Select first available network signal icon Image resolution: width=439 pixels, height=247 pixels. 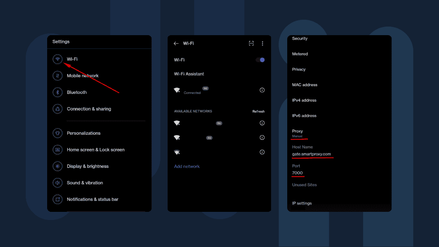point(177,123)
